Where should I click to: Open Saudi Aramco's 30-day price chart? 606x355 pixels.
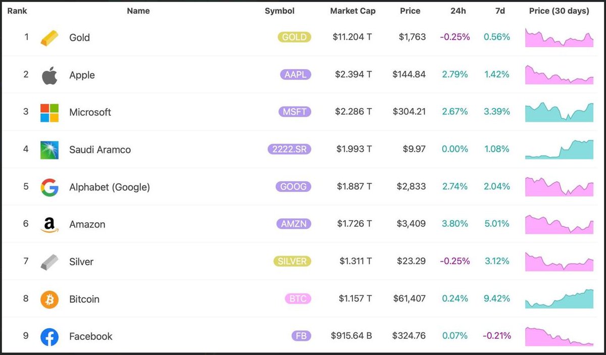click(x=560, y=149)
